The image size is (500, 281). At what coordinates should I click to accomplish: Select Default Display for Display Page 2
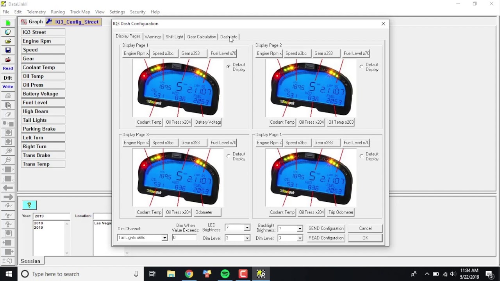pyautogui.click(x=361, y=67)
